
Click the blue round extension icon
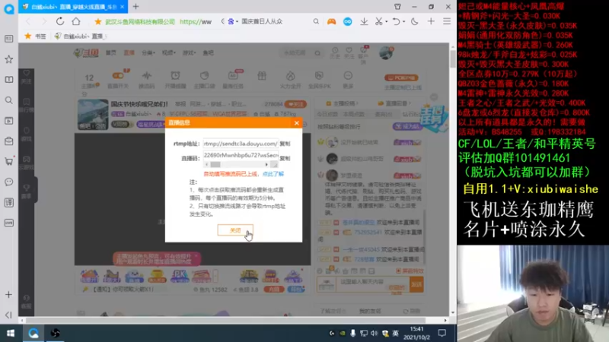[x=348, y=22]
